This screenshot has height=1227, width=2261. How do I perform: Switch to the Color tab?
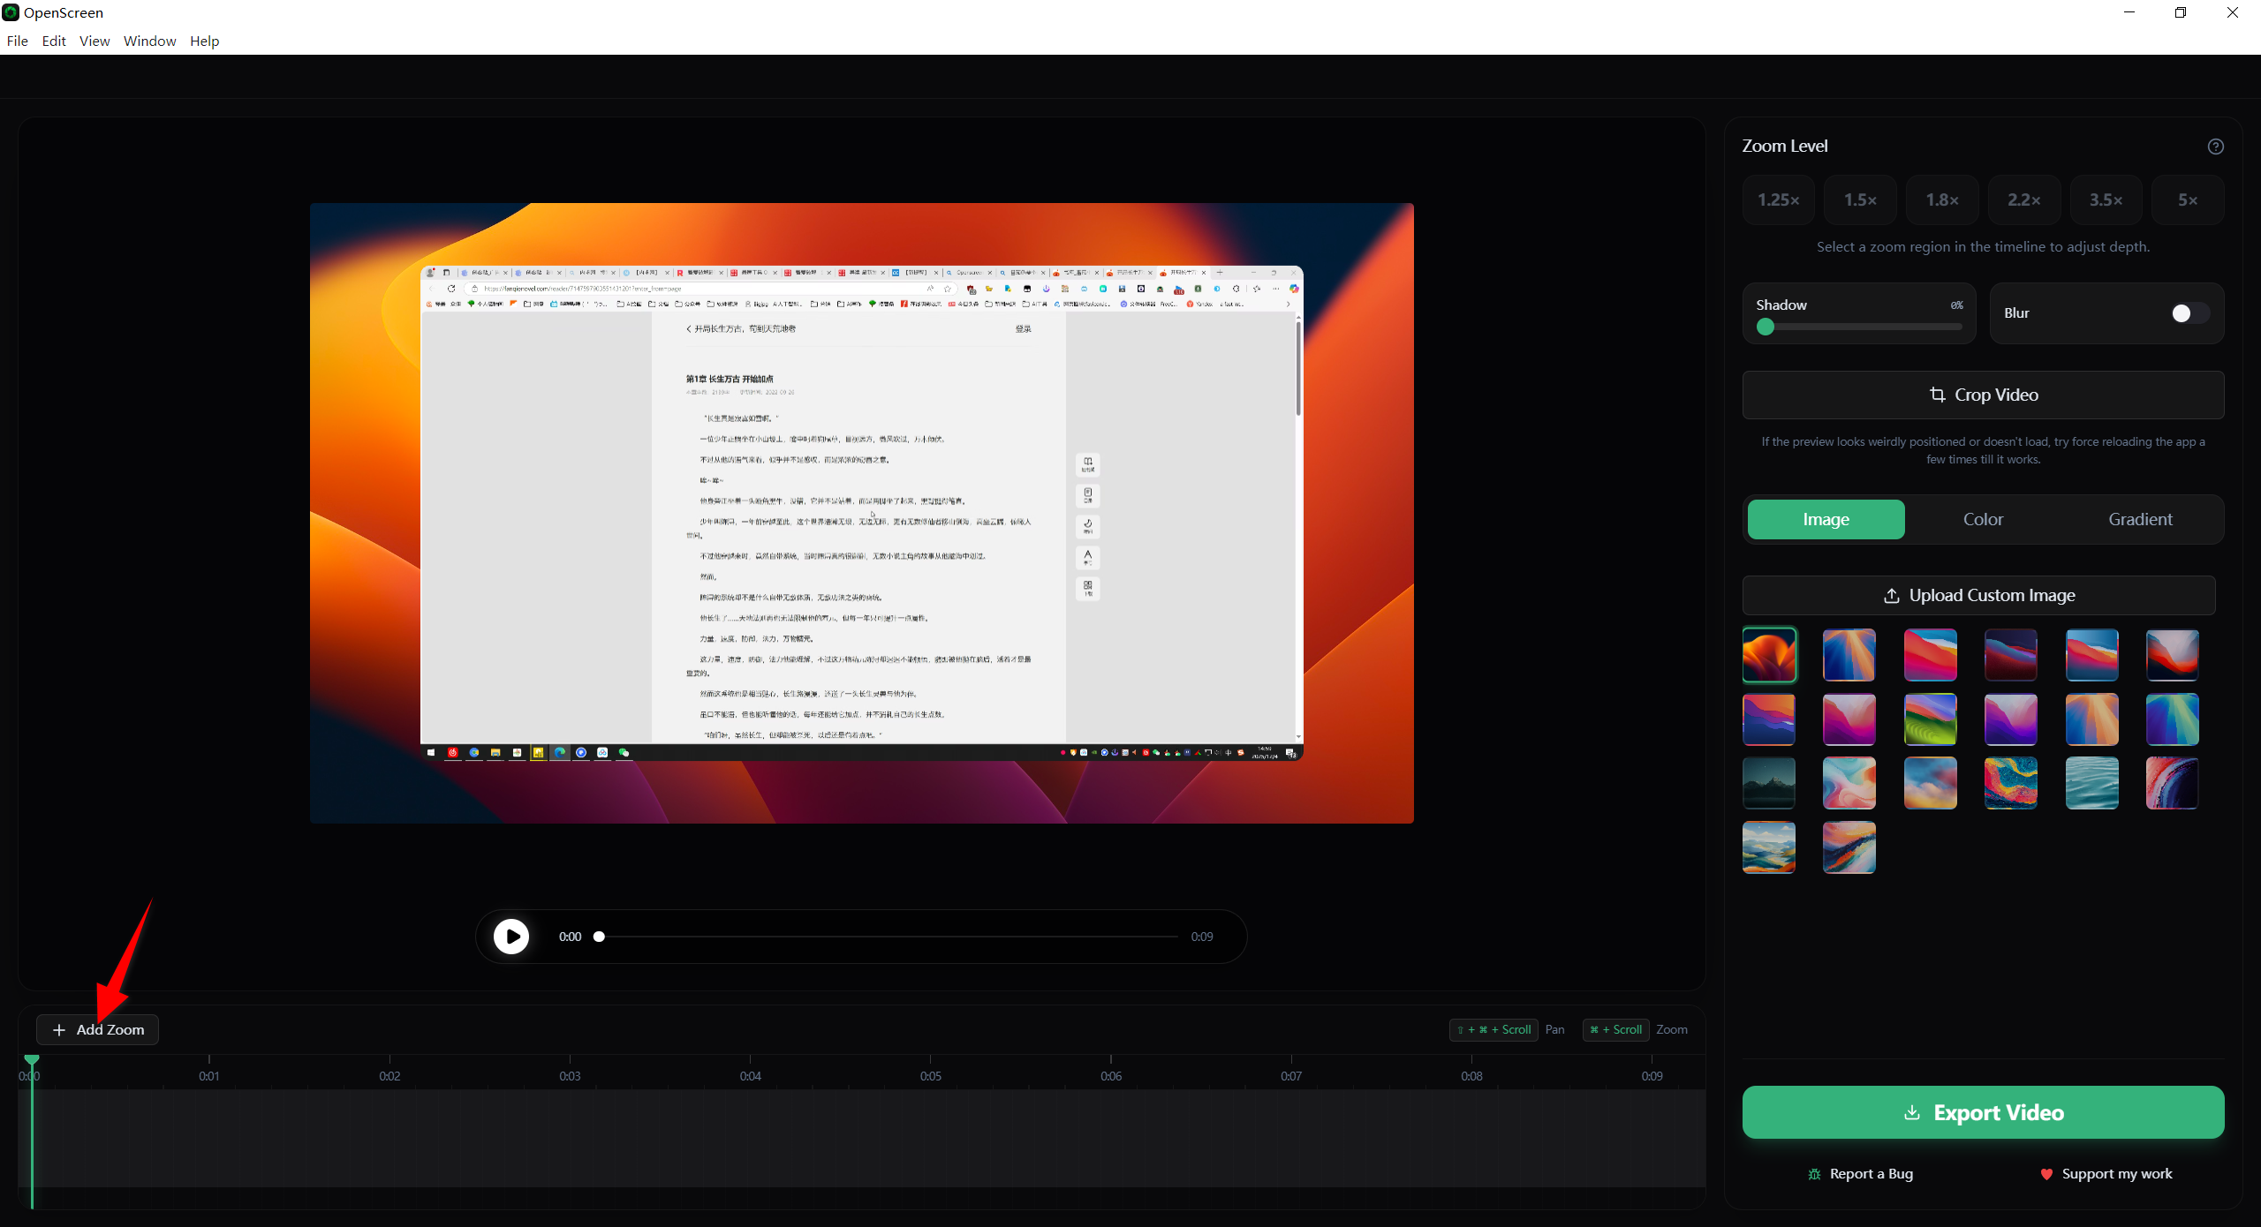[1983, 519]
